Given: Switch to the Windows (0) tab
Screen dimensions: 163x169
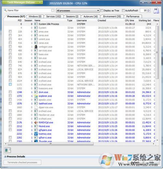Looking at the screenshot, I should 35,16.
